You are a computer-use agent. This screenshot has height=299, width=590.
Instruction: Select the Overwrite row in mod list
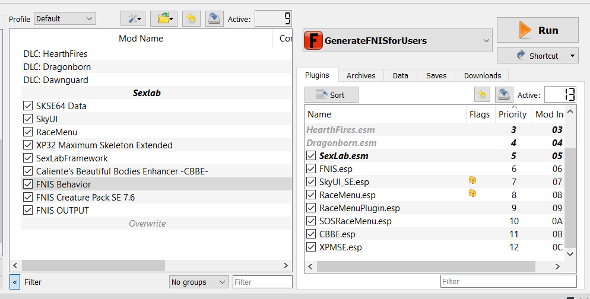coord(157,224)
